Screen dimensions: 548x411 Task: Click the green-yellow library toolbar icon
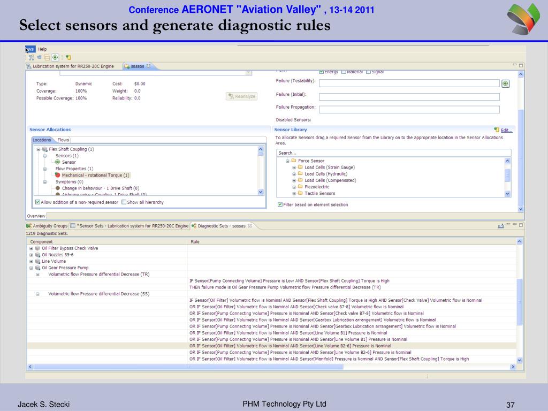[x=68, y=57]
